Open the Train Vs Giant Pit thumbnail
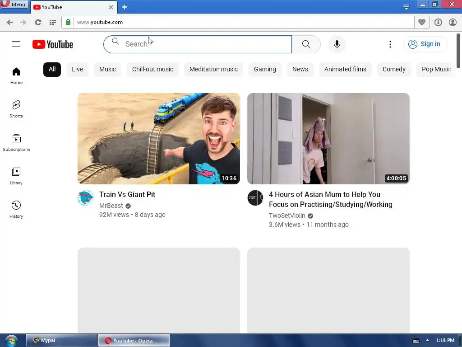 click(159, 139)
